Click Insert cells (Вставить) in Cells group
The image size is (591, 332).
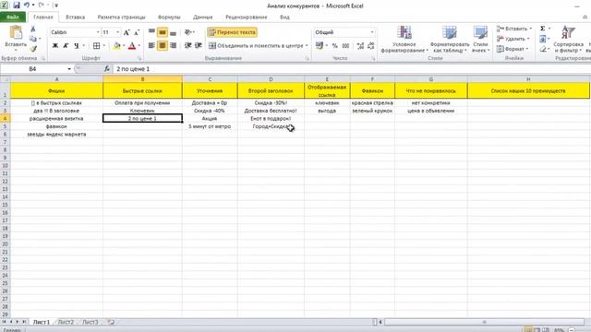(513, 29)
